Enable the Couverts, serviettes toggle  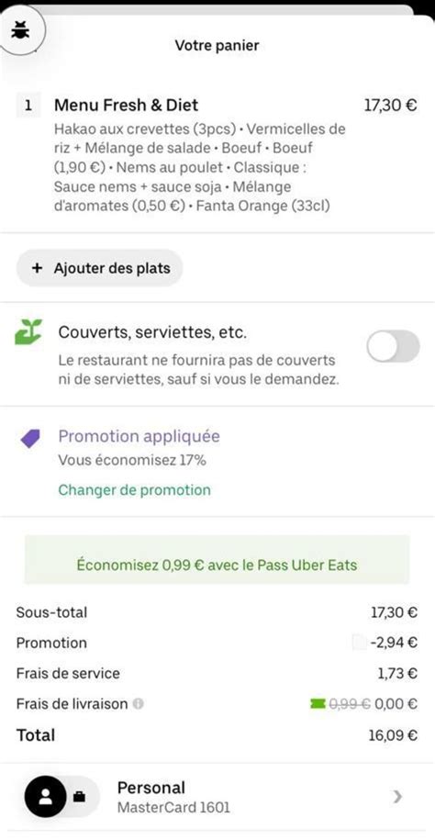pos(393,346)
